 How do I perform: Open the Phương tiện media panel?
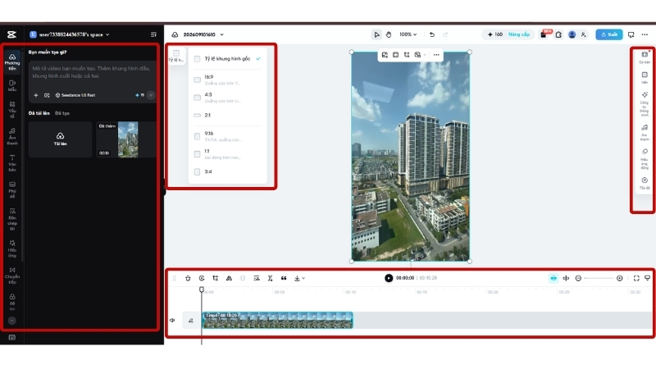tap(12, 62)
